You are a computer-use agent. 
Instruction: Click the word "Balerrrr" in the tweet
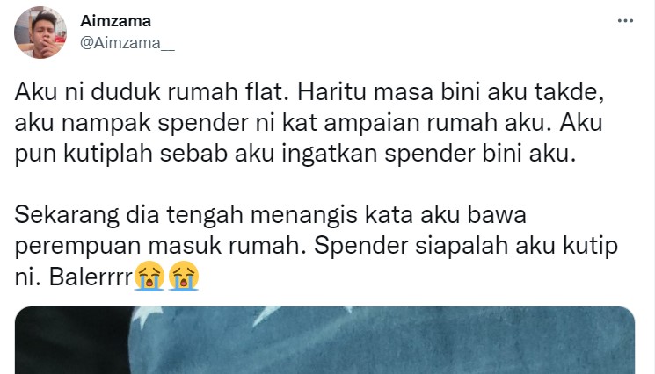[x=91, y=277]
